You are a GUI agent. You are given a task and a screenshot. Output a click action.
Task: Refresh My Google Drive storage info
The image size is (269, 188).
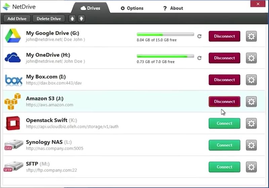pyautogui.click(x=199, y=36)
